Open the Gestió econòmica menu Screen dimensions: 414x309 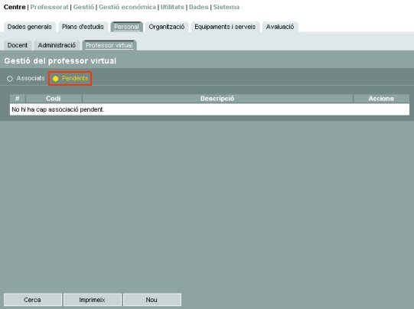[x=127, y=7]
